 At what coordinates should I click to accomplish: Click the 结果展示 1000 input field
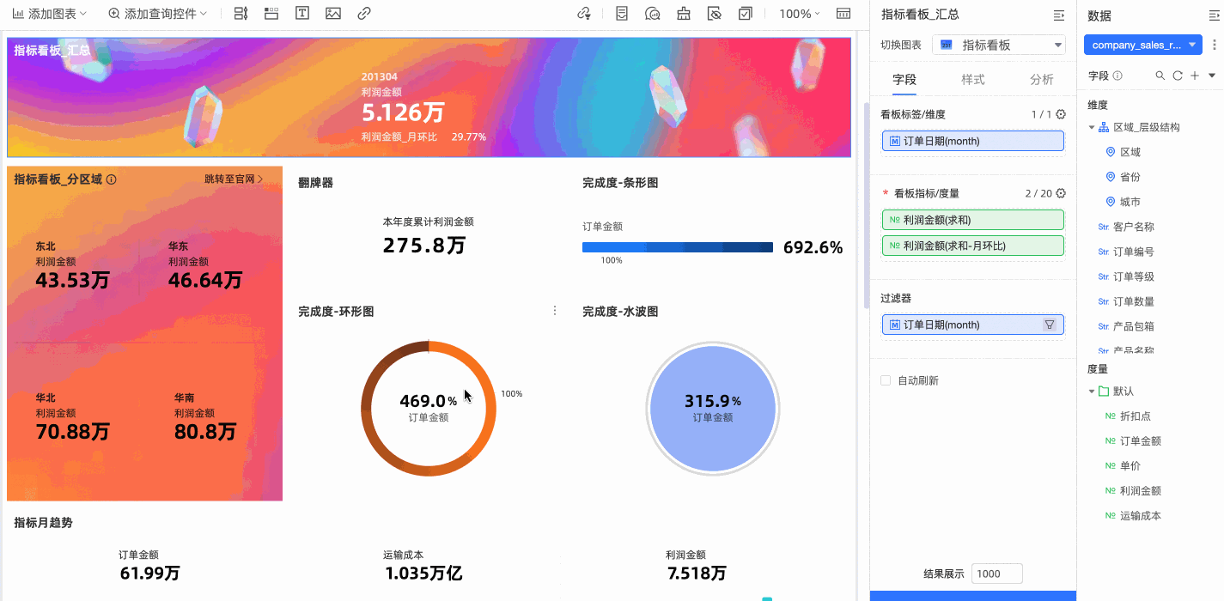coord(996,574)
